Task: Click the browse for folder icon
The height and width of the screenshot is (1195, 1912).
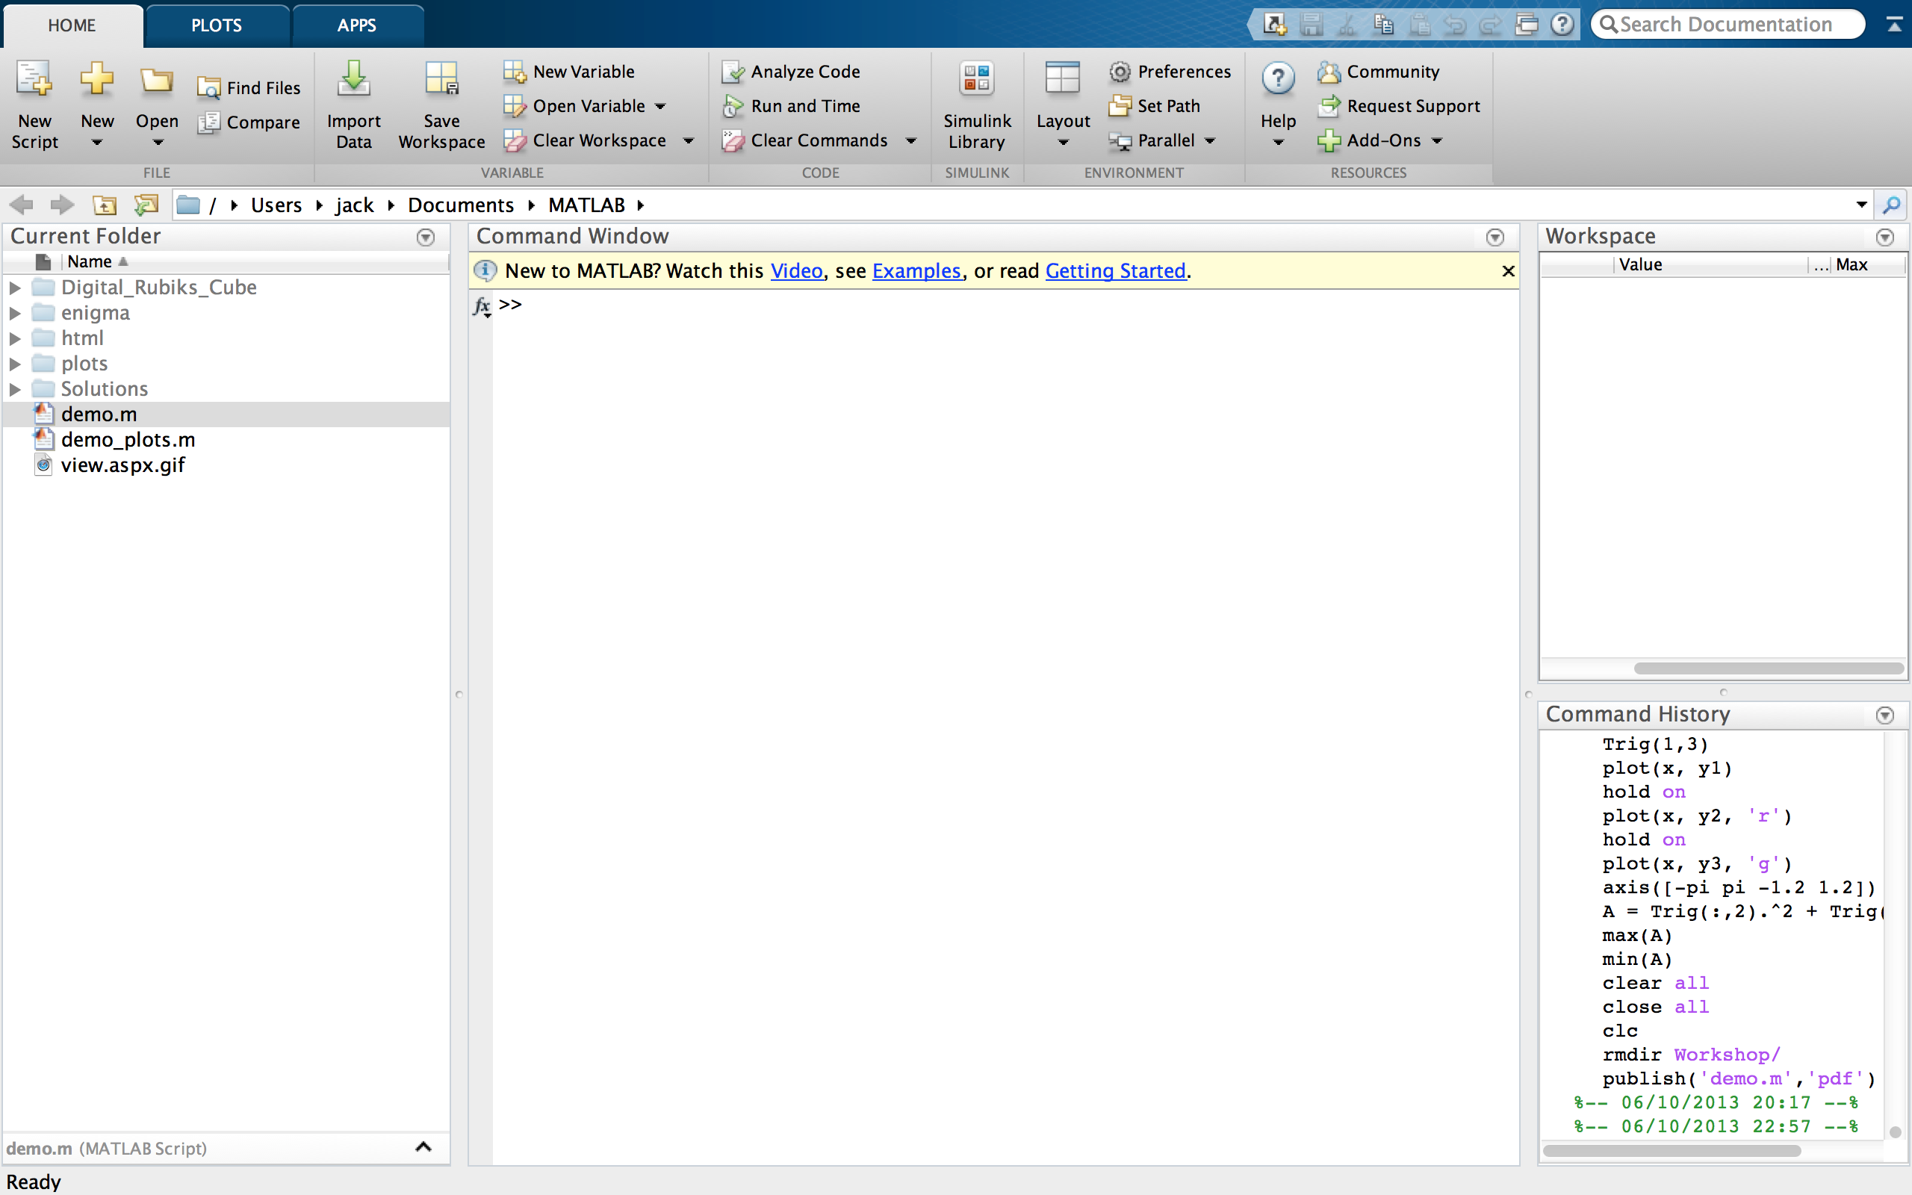Action: tap(146, 205)
